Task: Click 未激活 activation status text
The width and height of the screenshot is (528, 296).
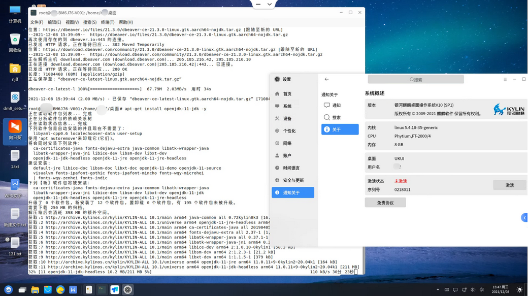Action: (401, 181)
